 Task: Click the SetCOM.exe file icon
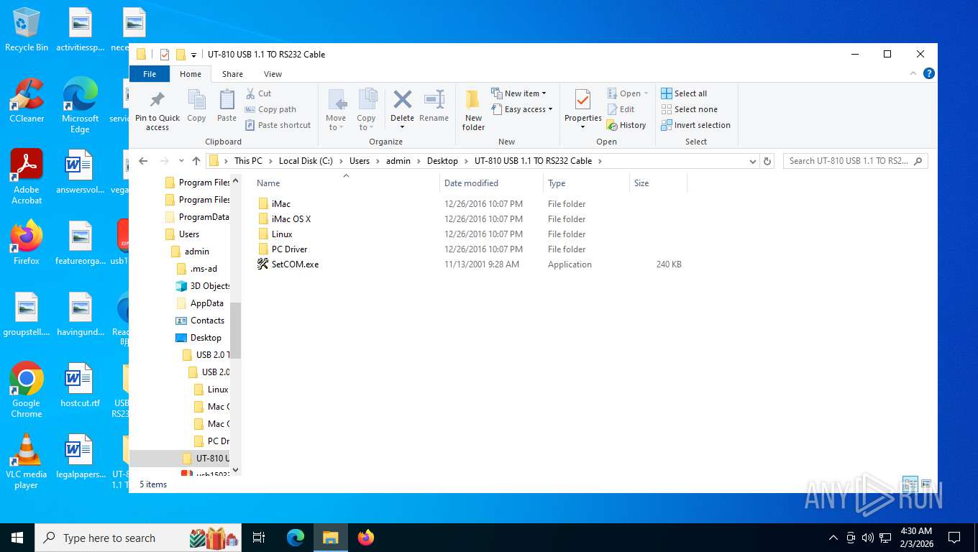point(263,264)
